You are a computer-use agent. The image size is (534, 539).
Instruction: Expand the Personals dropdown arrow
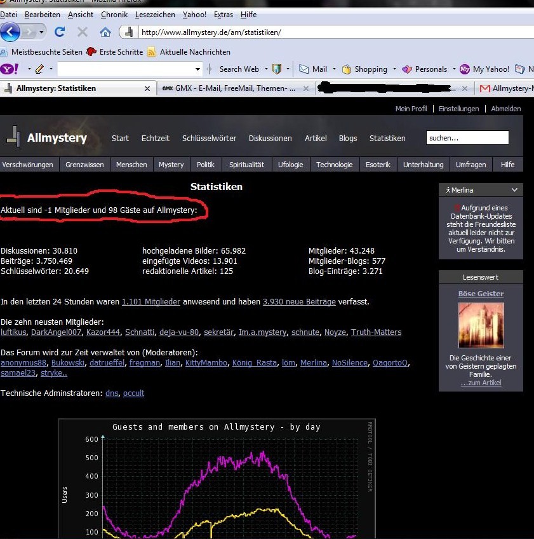pyautogui.click(x=454, y=69)
